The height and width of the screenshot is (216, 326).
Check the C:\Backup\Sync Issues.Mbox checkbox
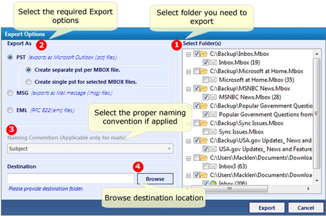[197, 123]
